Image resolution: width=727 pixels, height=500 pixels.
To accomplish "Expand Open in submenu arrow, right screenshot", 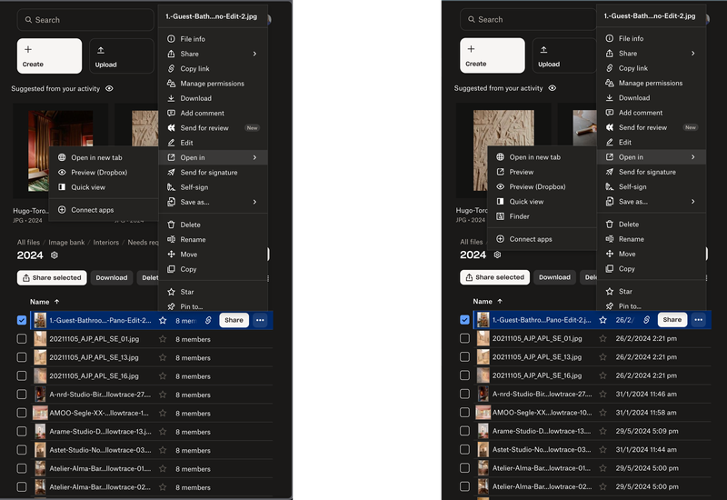I will [x=693, y=157].
